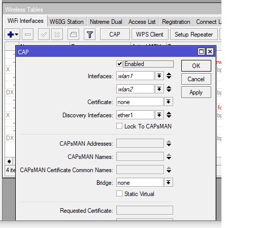The height and width of the screenshot is (228, 256).
Task: Open the Registration tab
Action: coord(176,22)
